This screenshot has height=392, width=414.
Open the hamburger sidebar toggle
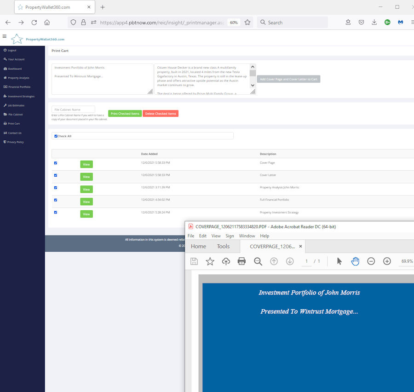(5, 36)
